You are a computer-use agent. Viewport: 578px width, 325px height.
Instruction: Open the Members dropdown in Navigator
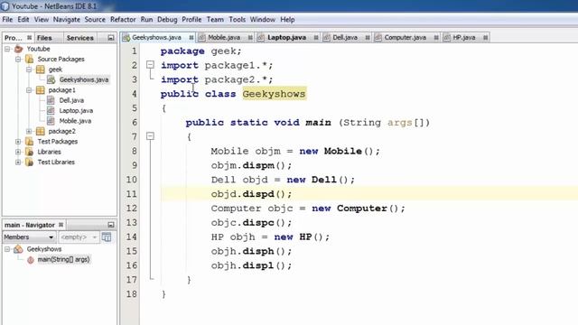click(x=29, y=237)
